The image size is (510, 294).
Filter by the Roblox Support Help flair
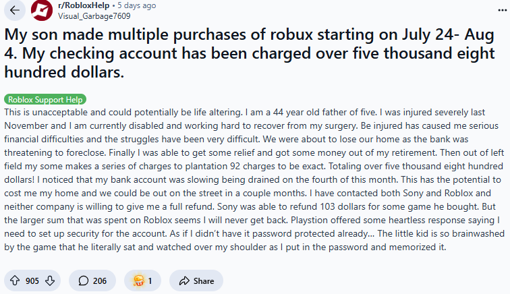pyautogui.click(x=45, y=99)
